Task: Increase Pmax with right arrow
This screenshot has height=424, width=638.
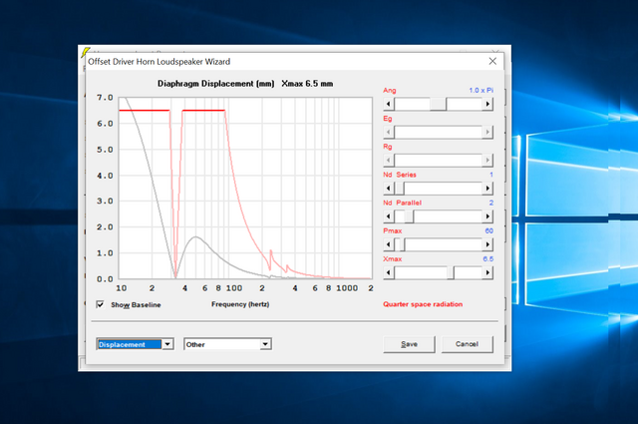Action: [x=487, y=244]
